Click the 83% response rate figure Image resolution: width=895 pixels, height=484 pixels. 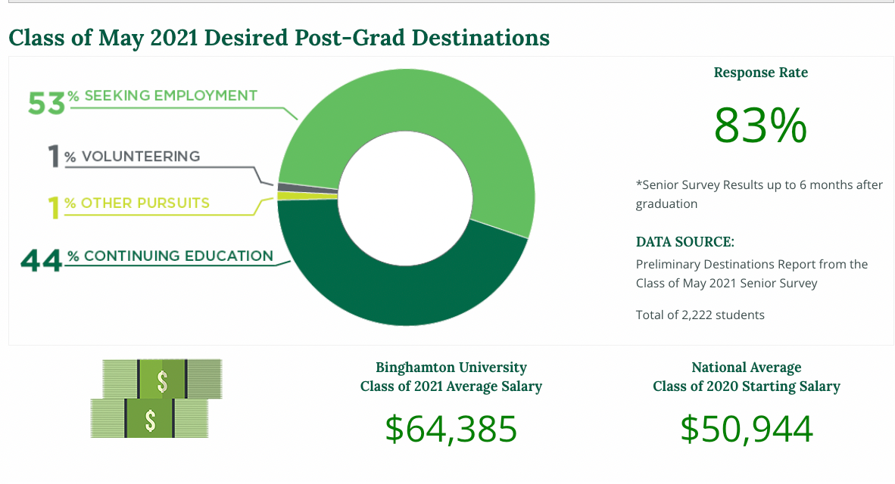tap(760, 126)
